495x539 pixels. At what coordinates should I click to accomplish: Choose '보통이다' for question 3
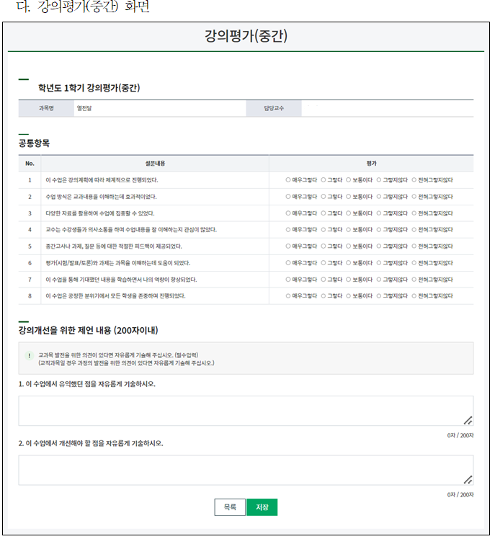(349, 213)
